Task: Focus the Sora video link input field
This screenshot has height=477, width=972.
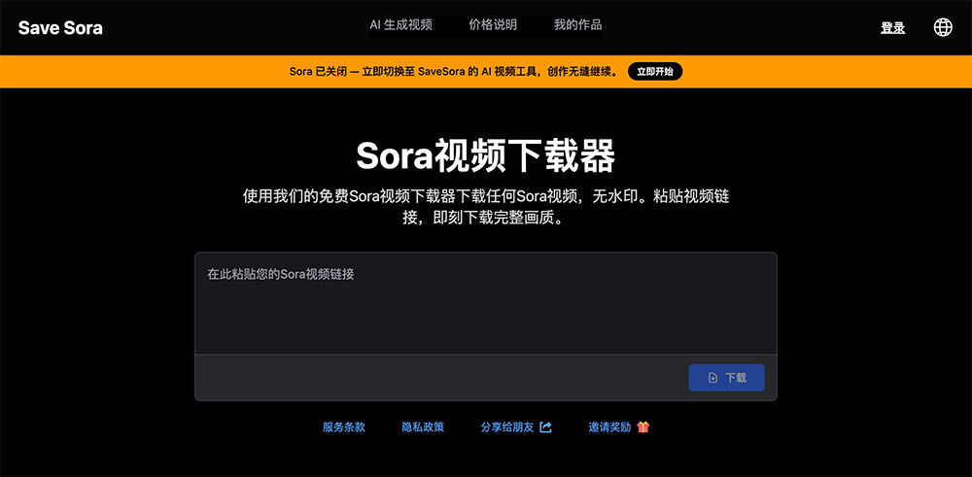Action: [x=485, y=303]
